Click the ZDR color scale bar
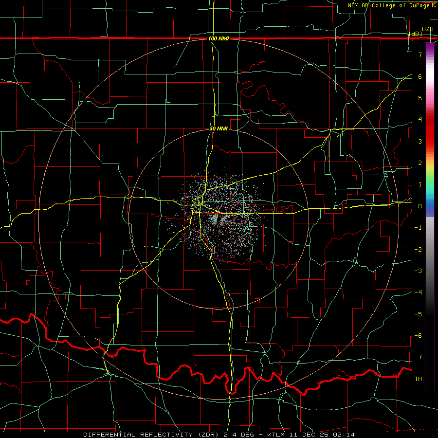Viewport: 438px width, 438px height. pyautogui.click(x=430, y=216)
